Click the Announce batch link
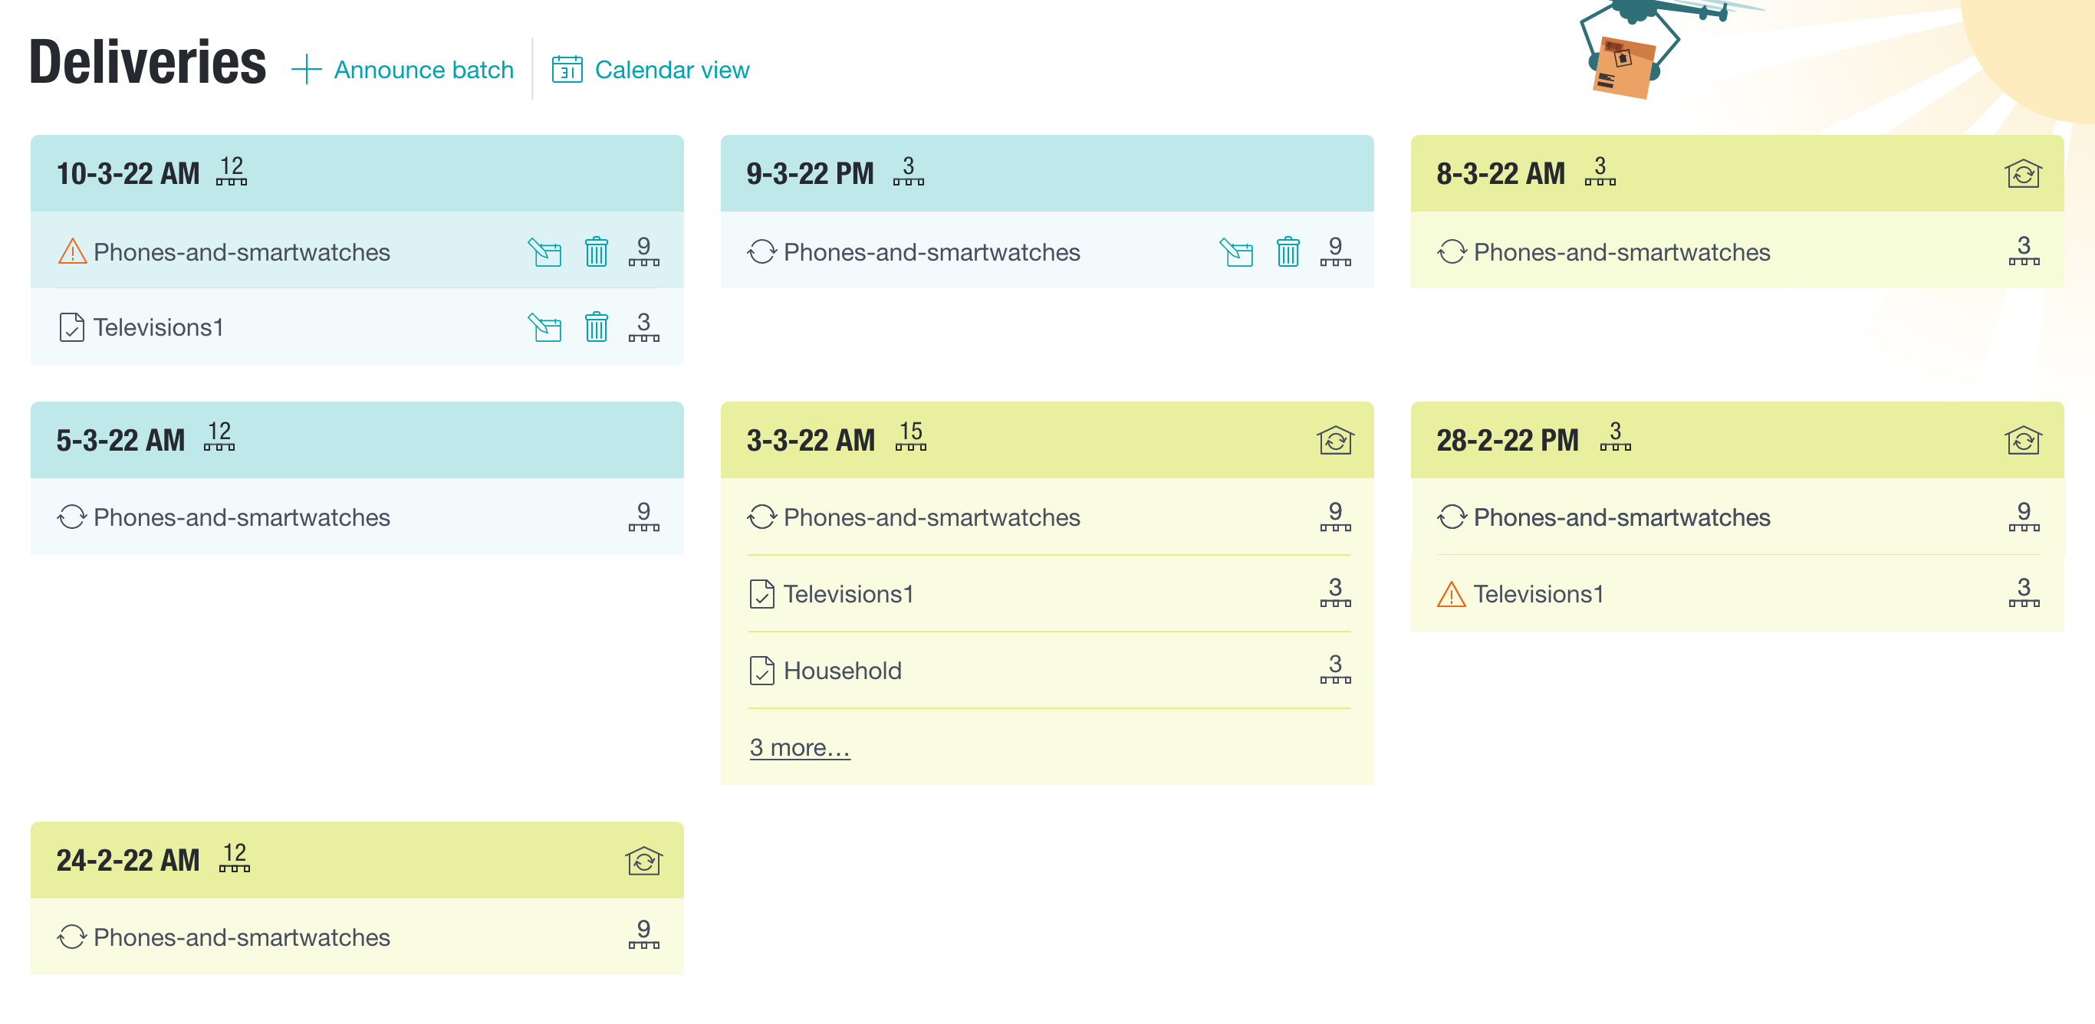The width and height of the screenshot is (2095, 1024). (403, 70)
